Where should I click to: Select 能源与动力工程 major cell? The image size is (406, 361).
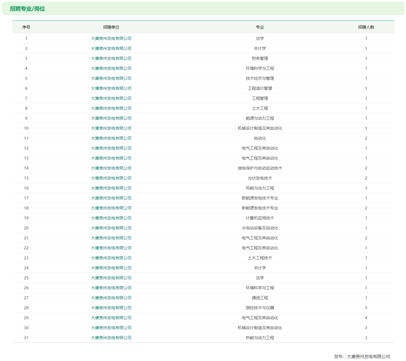click(260, 118)
